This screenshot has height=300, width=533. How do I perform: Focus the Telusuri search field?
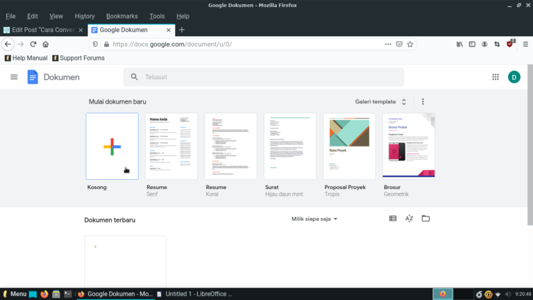[x=264, y=77]
